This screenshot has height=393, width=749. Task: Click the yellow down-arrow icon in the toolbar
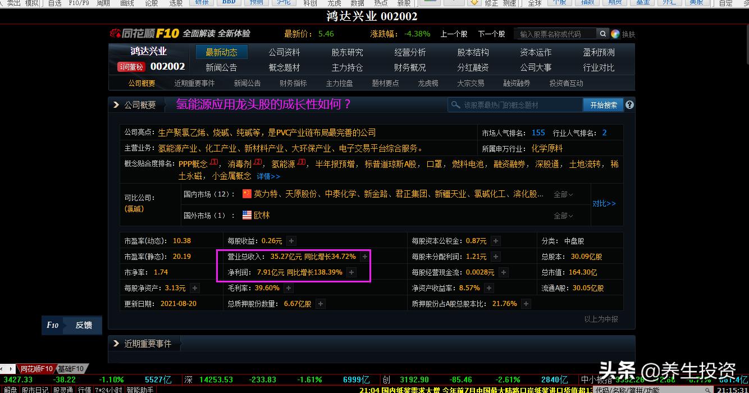[x=474, y=3]
